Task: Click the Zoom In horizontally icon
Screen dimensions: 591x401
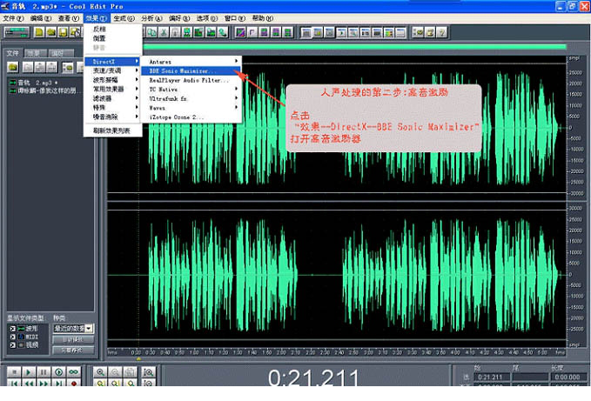Action: [x=100, y=372]
